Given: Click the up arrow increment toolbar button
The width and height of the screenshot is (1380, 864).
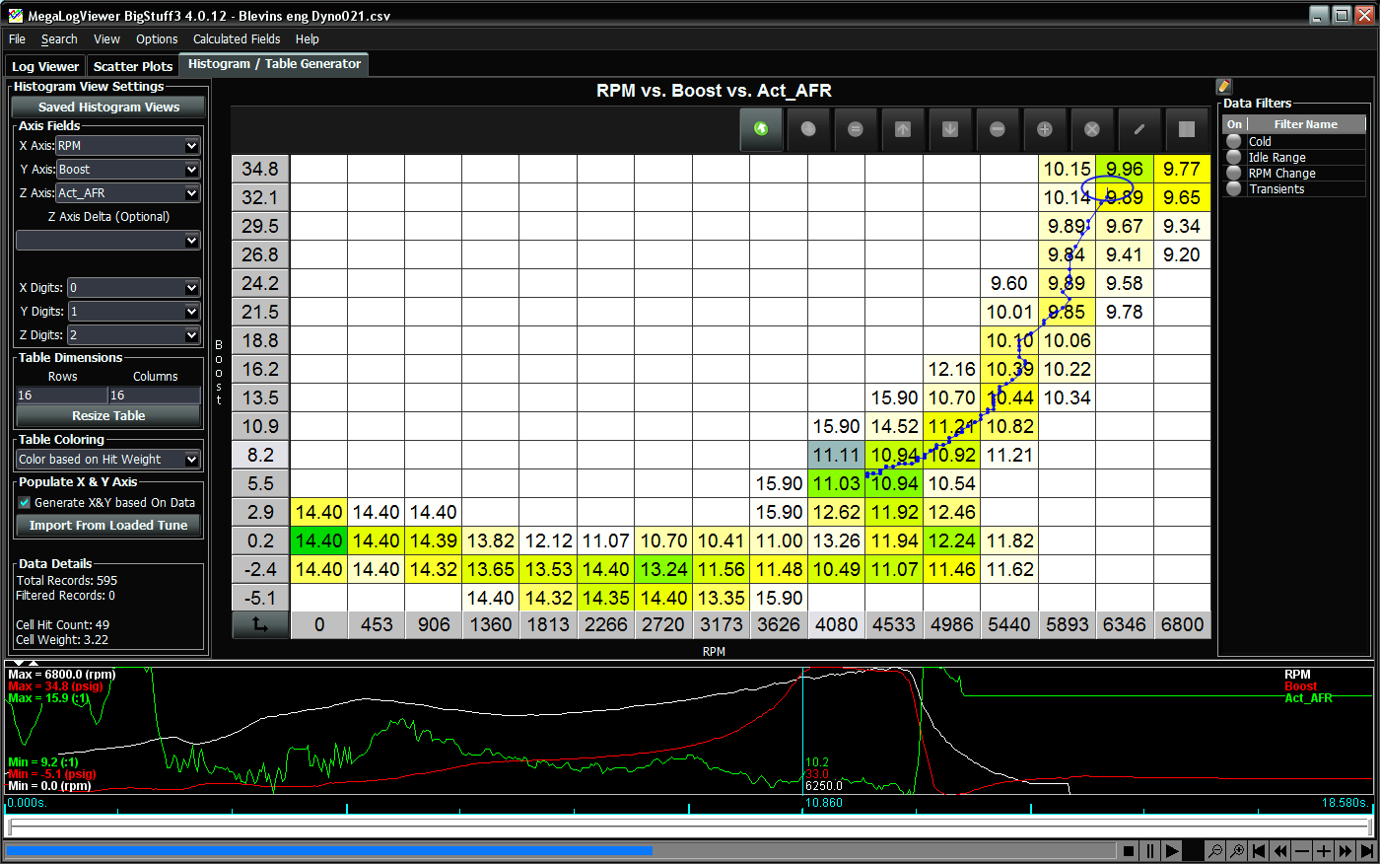Looking at the screenshot, I should coord(903,129).
